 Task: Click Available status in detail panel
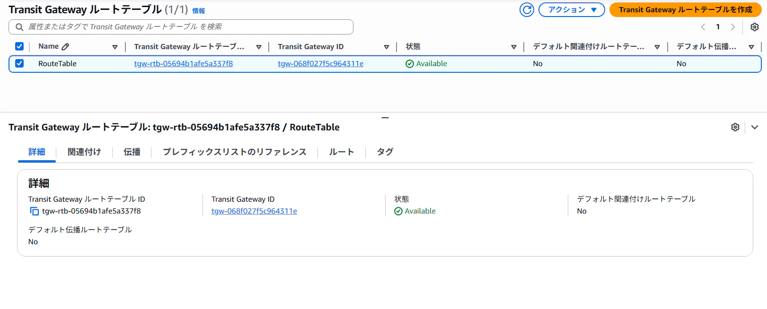point(415,211)
